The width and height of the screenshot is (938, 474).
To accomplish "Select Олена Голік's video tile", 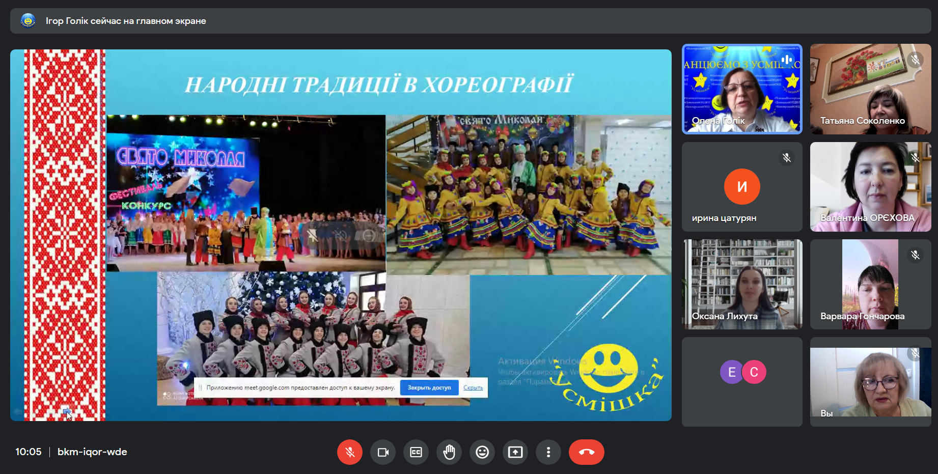I will click(x=742, y=89).
